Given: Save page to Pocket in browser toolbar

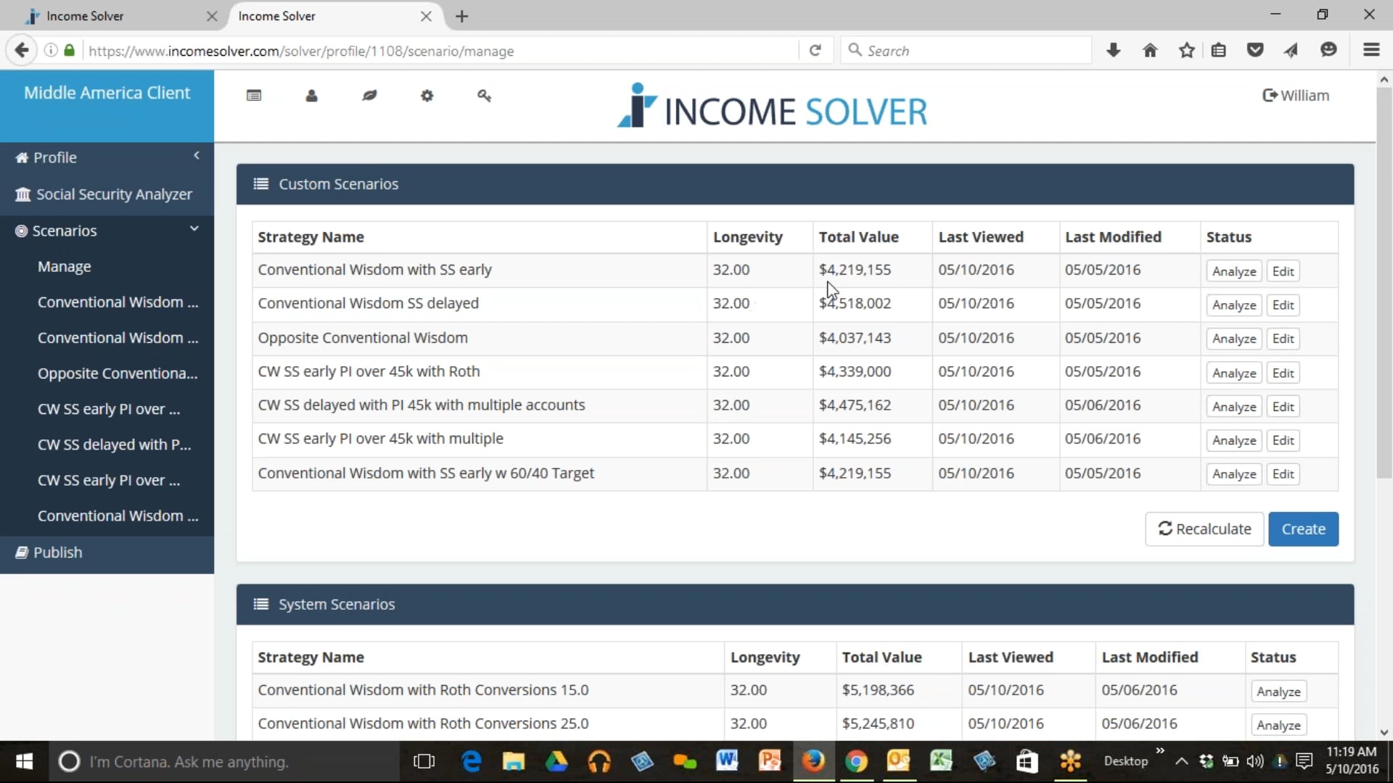Looking at the screenshot, I should tap(1256, 50).
